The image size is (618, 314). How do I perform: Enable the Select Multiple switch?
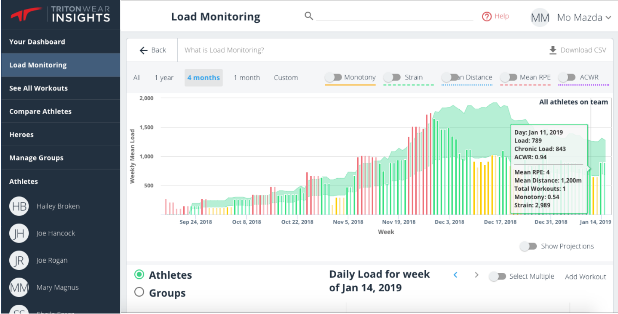pos(497,276)
